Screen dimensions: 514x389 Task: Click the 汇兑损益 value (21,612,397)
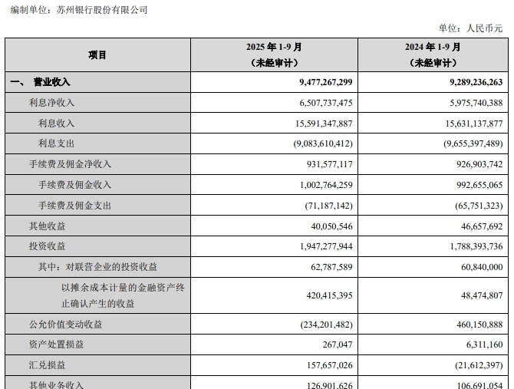(x=470, y=366)
